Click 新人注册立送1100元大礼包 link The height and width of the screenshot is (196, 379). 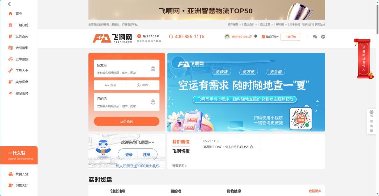pos(138,166)
